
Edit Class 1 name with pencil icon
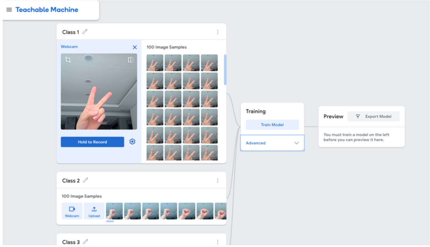point(85,32)
